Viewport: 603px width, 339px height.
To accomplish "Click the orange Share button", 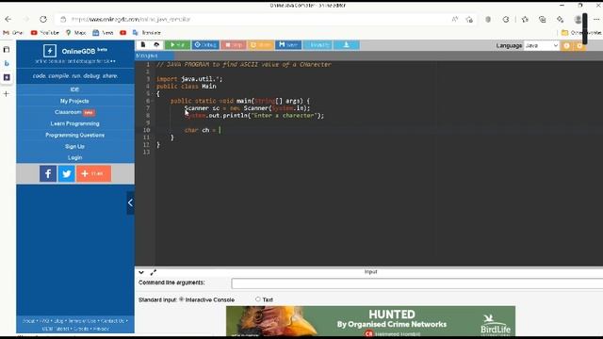I will point(261,45).
